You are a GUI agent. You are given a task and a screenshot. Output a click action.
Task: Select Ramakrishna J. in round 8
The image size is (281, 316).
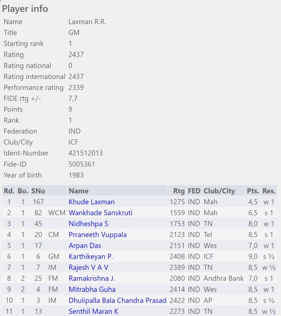[91, 278]
